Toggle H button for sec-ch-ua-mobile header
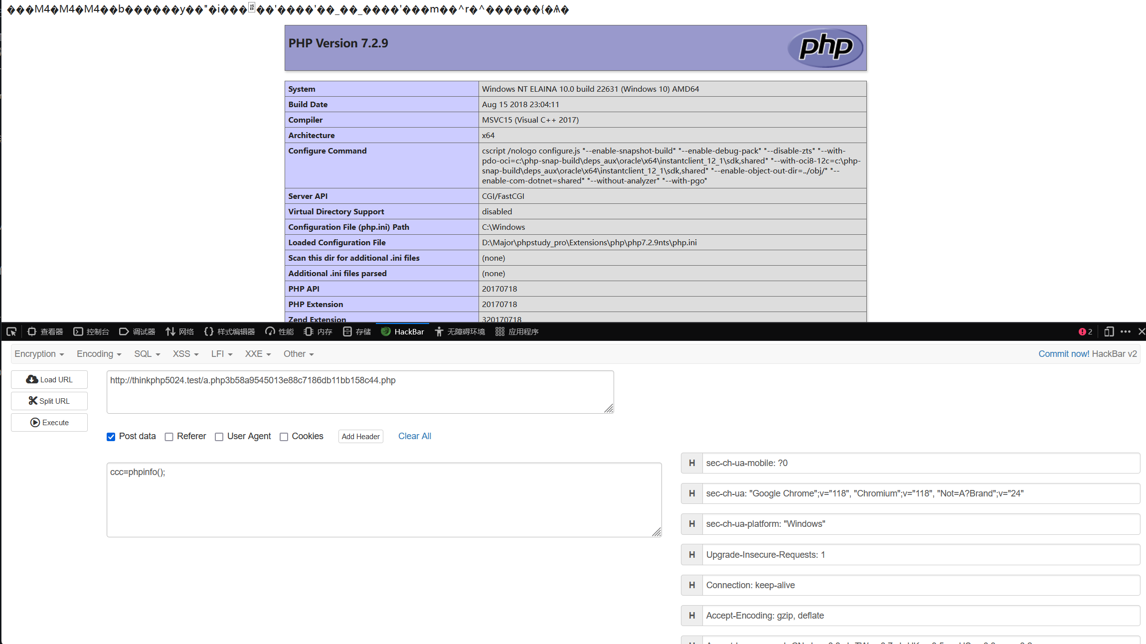The image size is (1146, 644). point(691,463)
